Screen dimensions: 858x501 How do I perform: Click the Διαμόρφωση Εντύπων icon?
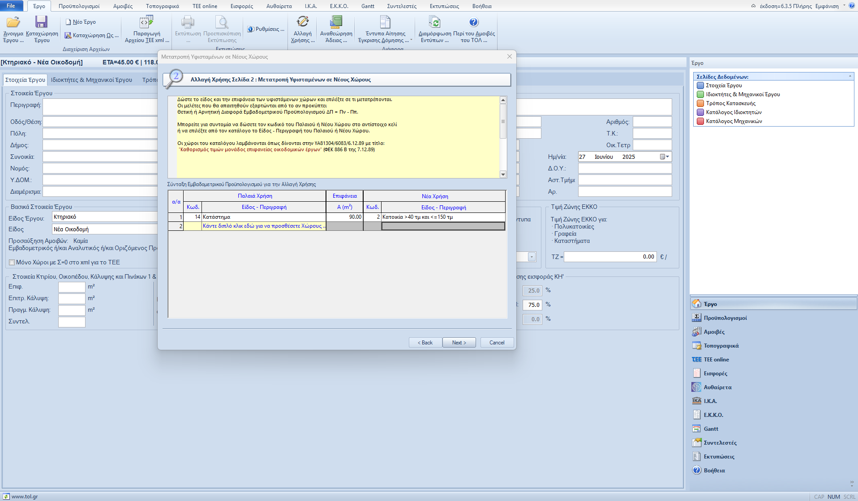click(434, 22)
